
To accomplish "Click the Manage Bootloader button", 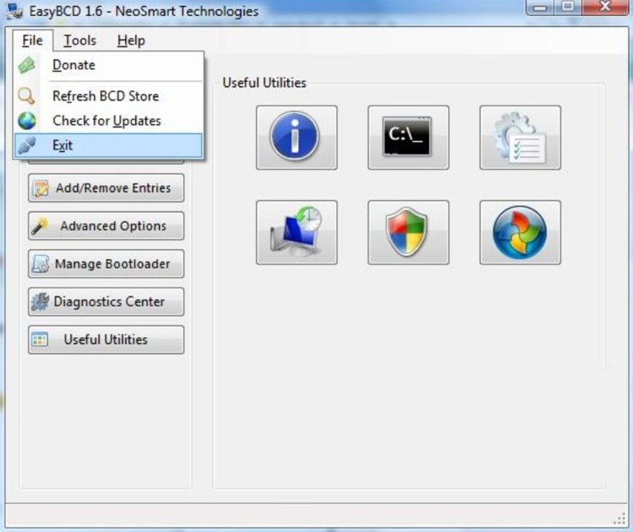I will point(106,264).
